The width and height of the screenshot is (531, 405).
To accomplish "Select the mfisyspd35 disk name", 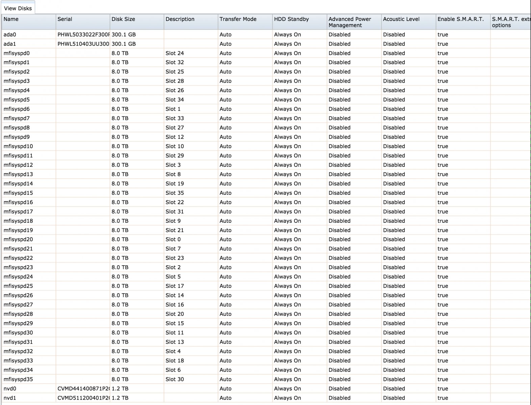I will click(18, 379).
